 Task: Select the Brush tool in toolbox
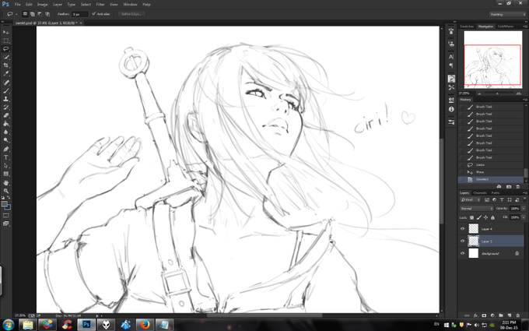click(5, 91)
